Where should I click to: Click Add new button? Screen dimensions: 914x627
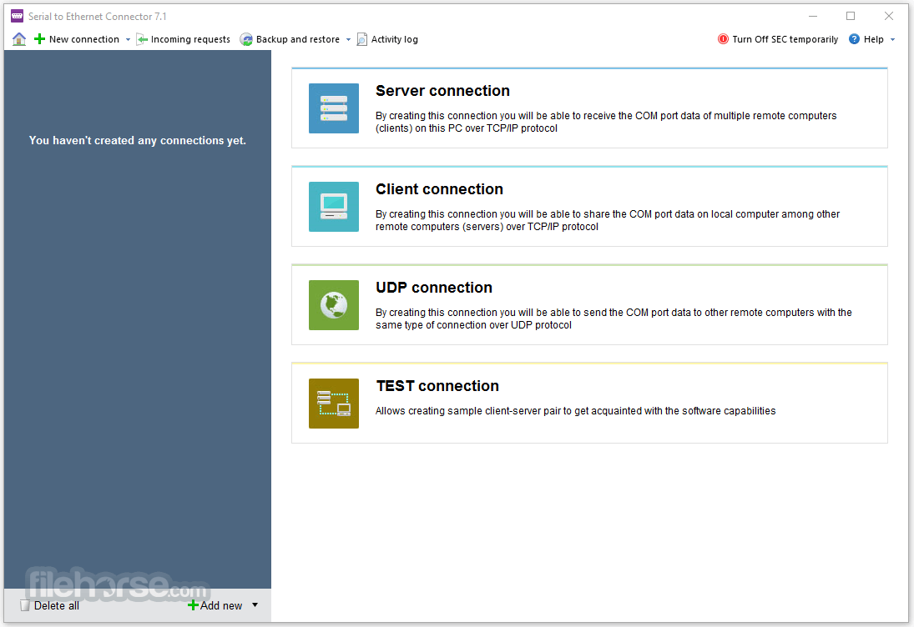pos(221,605)
